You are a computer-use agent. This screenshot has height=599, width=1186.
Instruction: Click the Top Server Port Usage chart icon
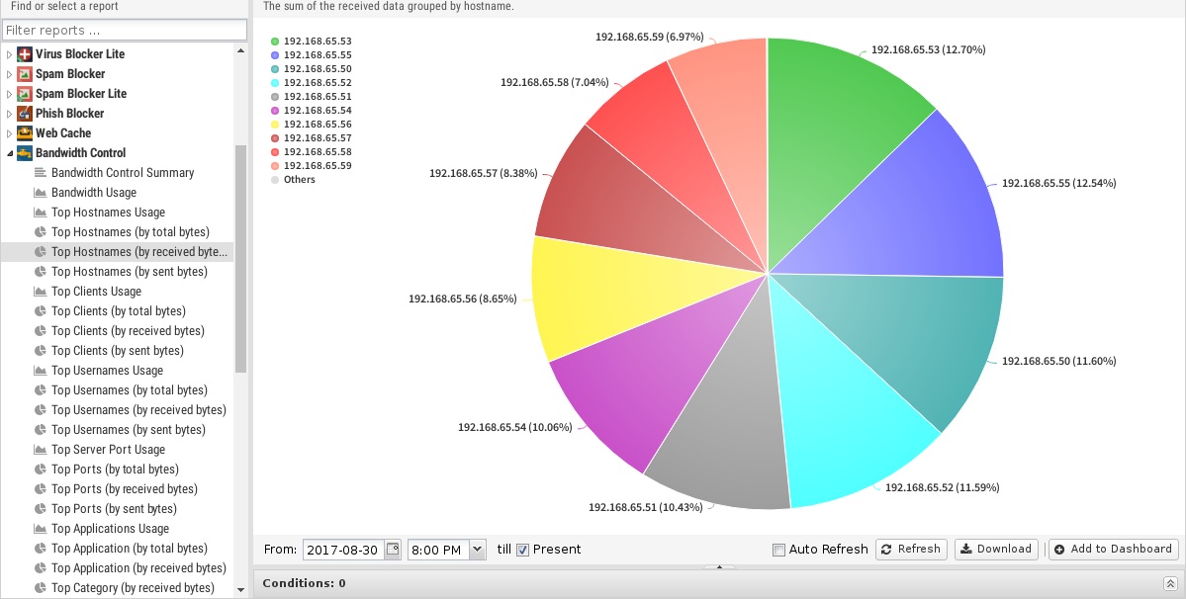(x=41, y=450)
